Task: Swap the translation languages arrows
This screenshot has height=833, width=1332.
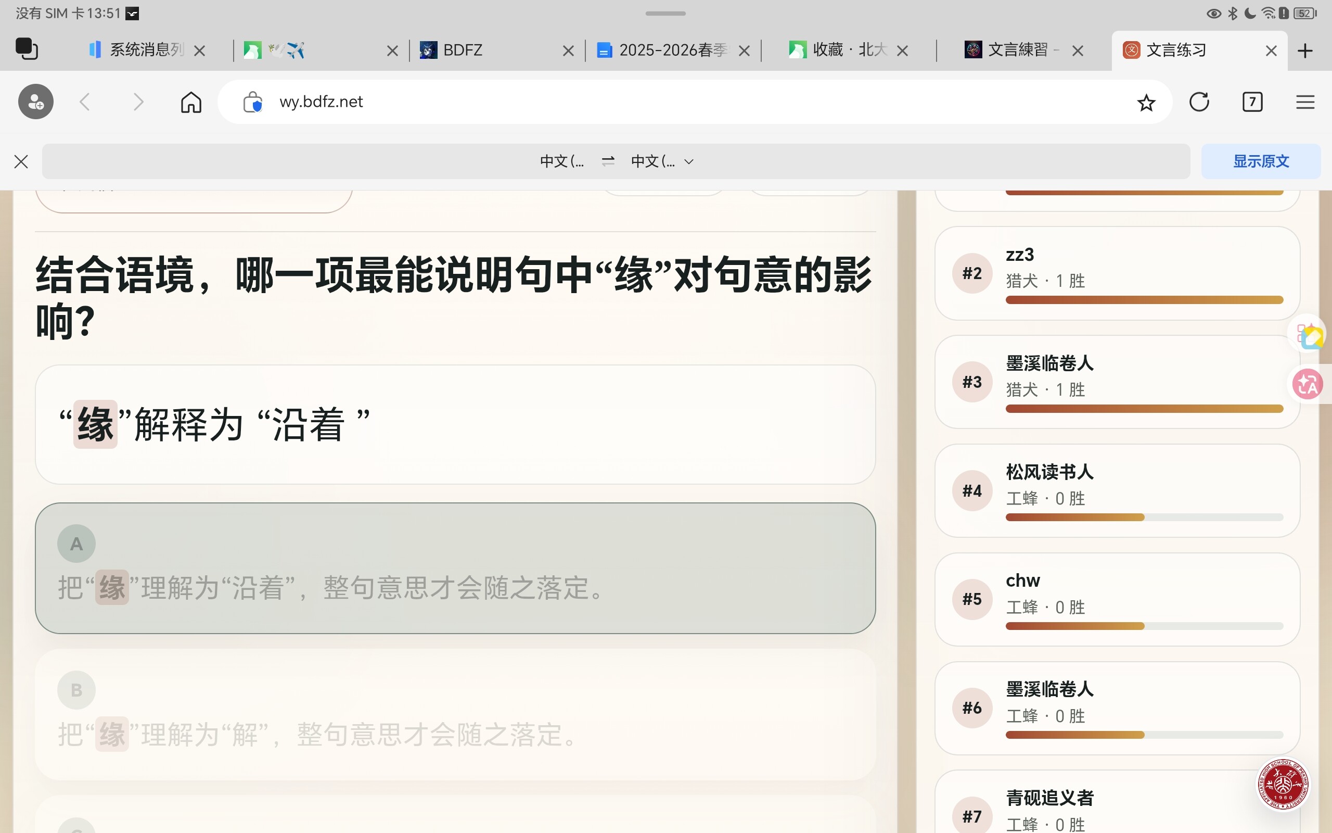Action: pos(608,161)
